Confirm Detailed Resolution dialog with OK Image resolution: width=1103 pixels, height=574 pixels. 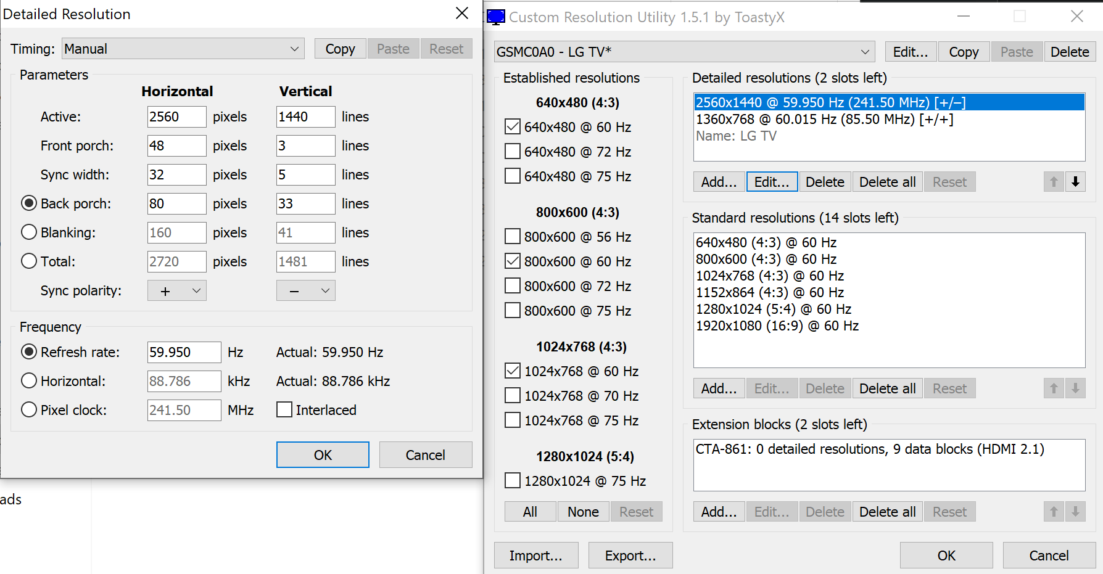click(323, 455)
